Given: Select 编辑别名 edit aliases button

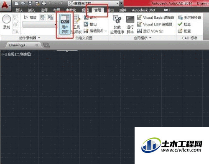Looking at the screenshot, I should click(94, 31).
